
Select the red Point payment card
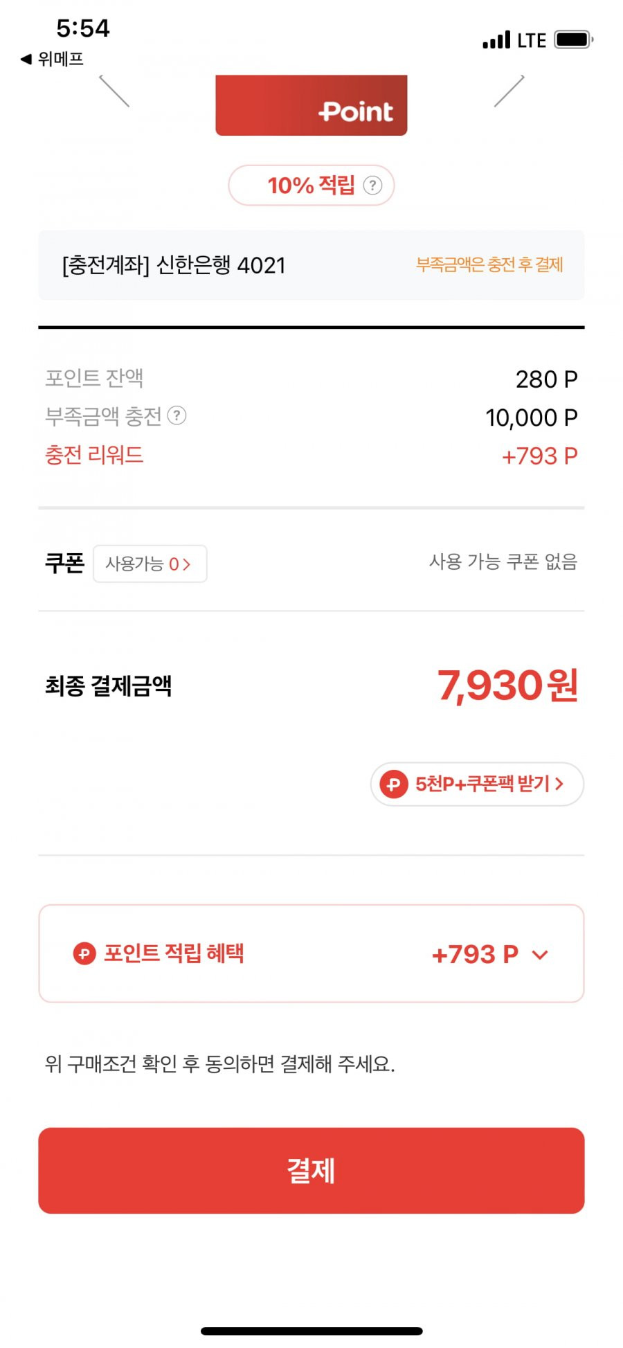coord(311,105)
